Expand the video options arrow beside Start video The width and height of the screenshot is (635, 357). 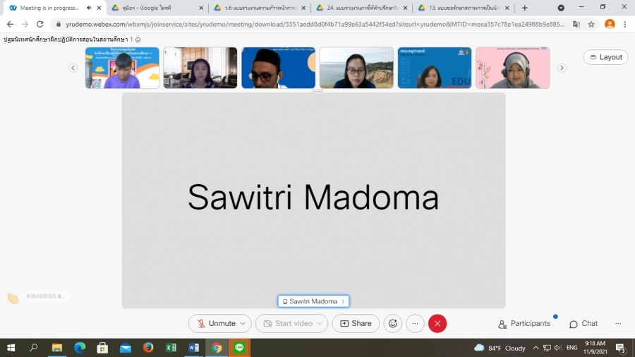click(x=320, y=324)
